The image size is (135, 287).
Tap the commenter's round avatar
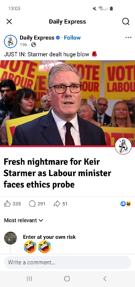click(11, 238)
